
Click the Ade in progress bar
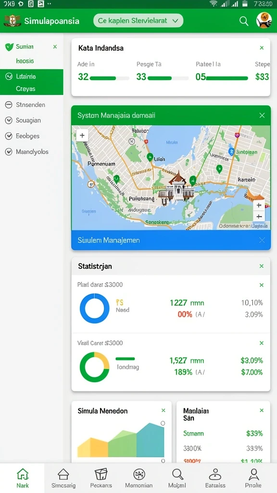[x=109, y=78]
